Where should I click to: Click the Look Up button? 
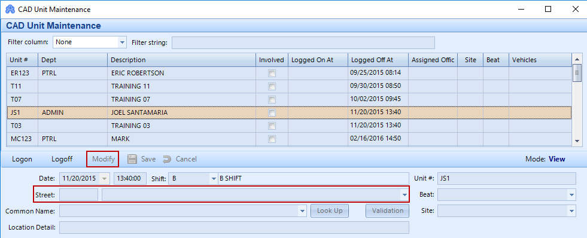pos(330,210)
